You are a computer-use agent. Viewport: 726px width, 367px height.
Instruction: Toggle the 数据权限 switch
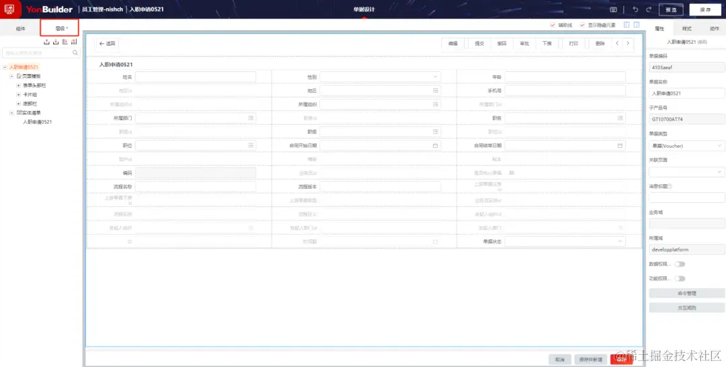coord(679,264)
